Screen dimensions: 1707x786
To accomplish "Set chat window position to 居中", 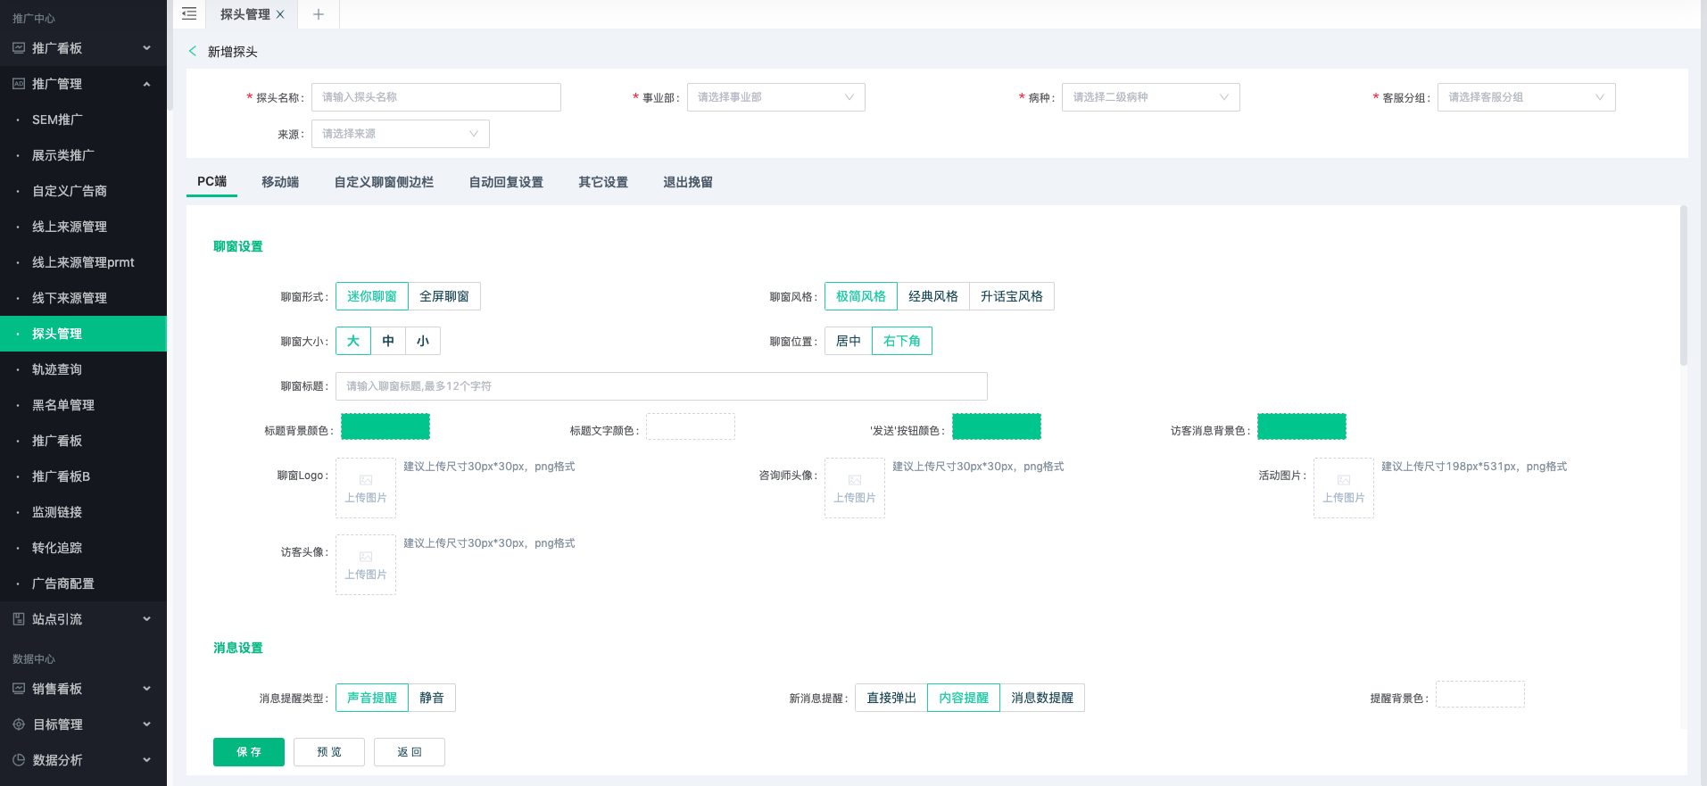I will pyautogui.click(x=849, y=341).
